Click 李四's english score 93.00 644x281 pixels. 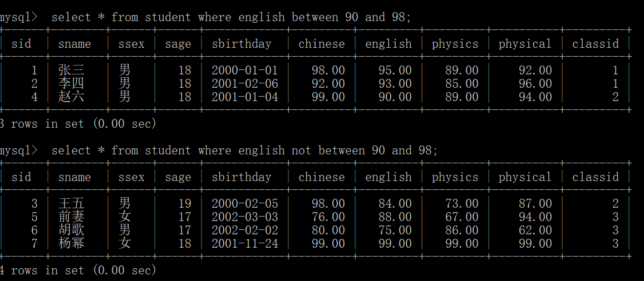click(x=395, y=83)
